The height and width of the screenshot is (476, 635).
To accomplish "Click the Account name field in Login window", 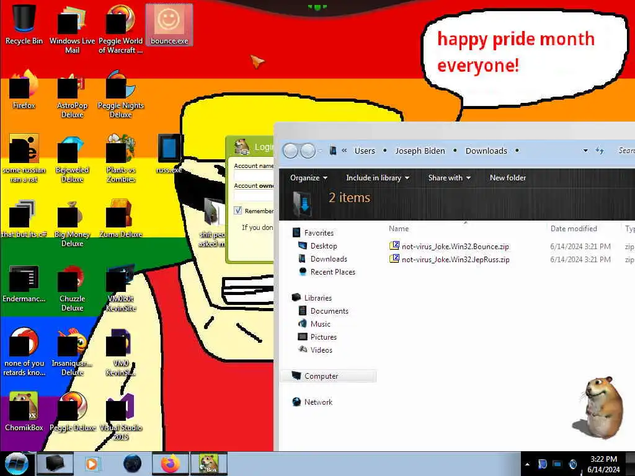I will (x=254, y=176).
